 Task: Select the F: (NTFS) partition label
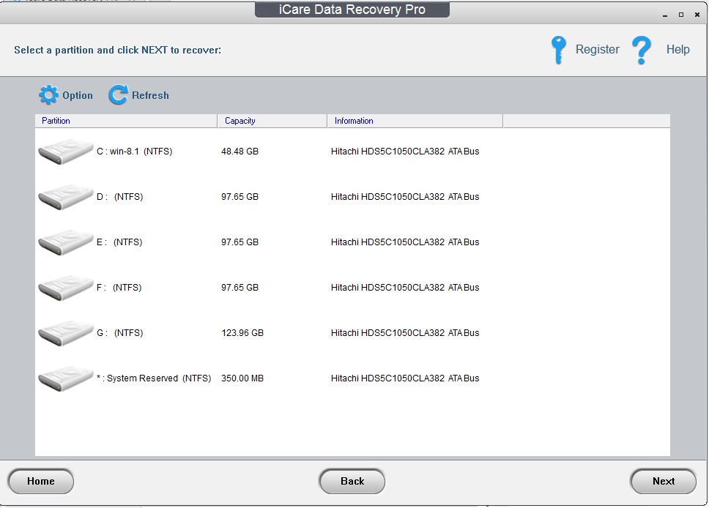(119, 288)
